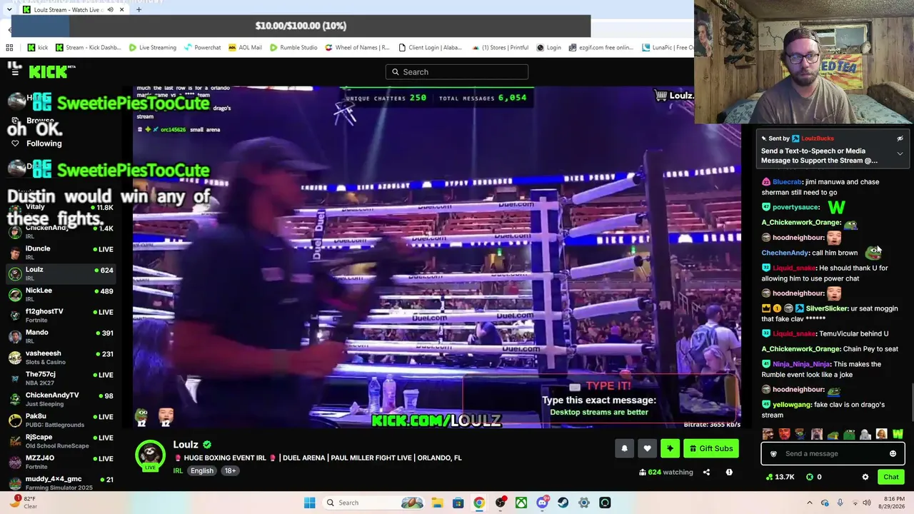Open Discord from taskbar
Image resolution: width=914 pixels, height=514 pixels.
(542, 503)
